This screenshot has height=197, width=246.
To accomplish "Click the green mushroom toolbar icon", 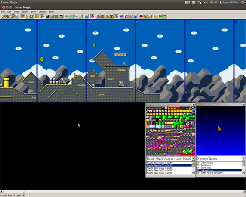I will point(72,16).
